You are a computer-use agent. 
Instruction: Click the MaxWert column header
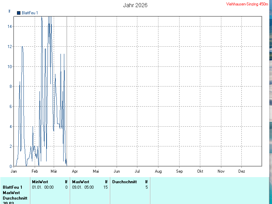point(80,182)
